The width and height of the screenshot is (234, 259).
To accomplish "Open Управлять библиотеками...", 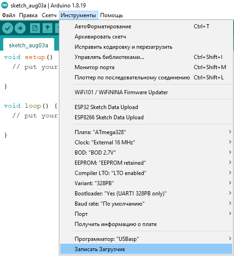I will (x=146, y=57).
